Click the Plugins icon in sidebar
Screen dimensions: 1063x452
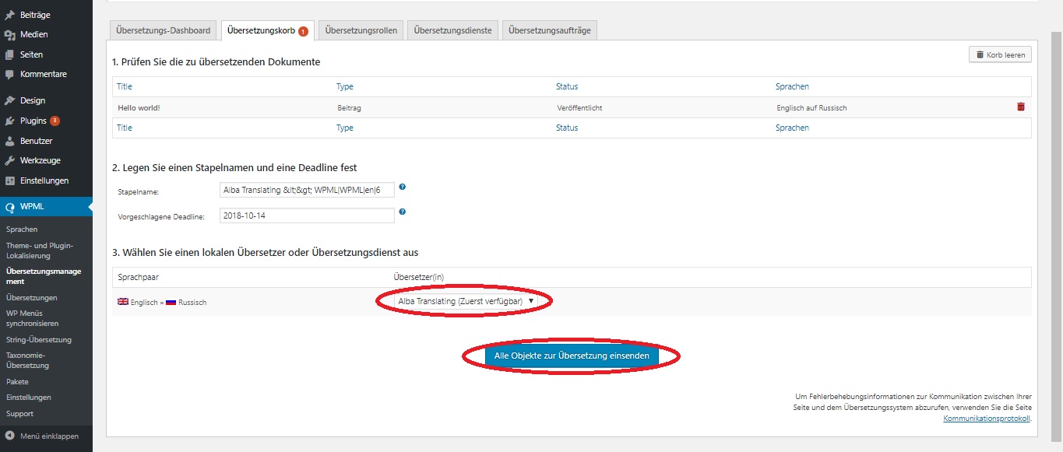pos(9,121)
